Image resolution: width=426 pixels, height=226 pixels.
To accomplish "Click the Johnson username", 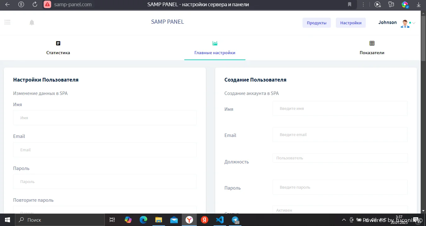I will pyautogui.click(x=388, y=22).
